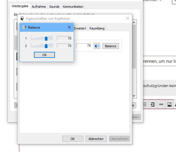Adjust channel 2 balance slider
This screenshot has width=176, height=152.
pyautogui.click(x=46, y=46)
